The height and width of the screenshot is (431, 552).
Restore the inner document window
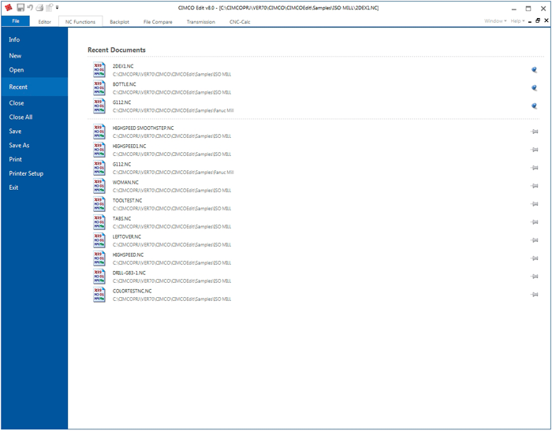click(x=538, y=20)
